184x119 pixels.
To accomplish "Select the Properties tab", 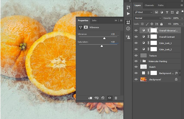I will (83, 20).
